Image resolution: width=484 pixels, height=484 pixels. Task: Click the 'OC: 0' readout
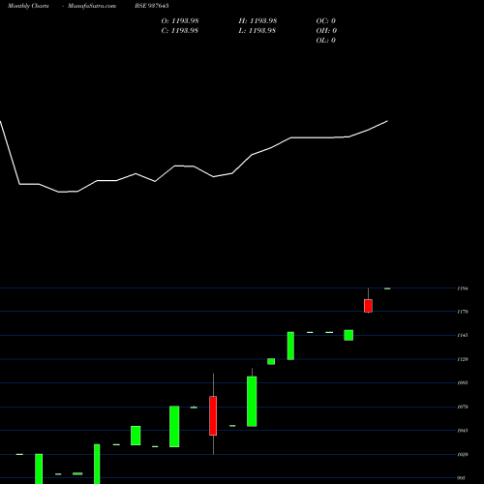click(326, 21)
